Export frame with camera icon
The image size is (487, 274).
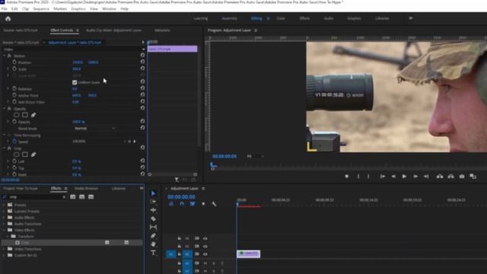tap(462, 176)
